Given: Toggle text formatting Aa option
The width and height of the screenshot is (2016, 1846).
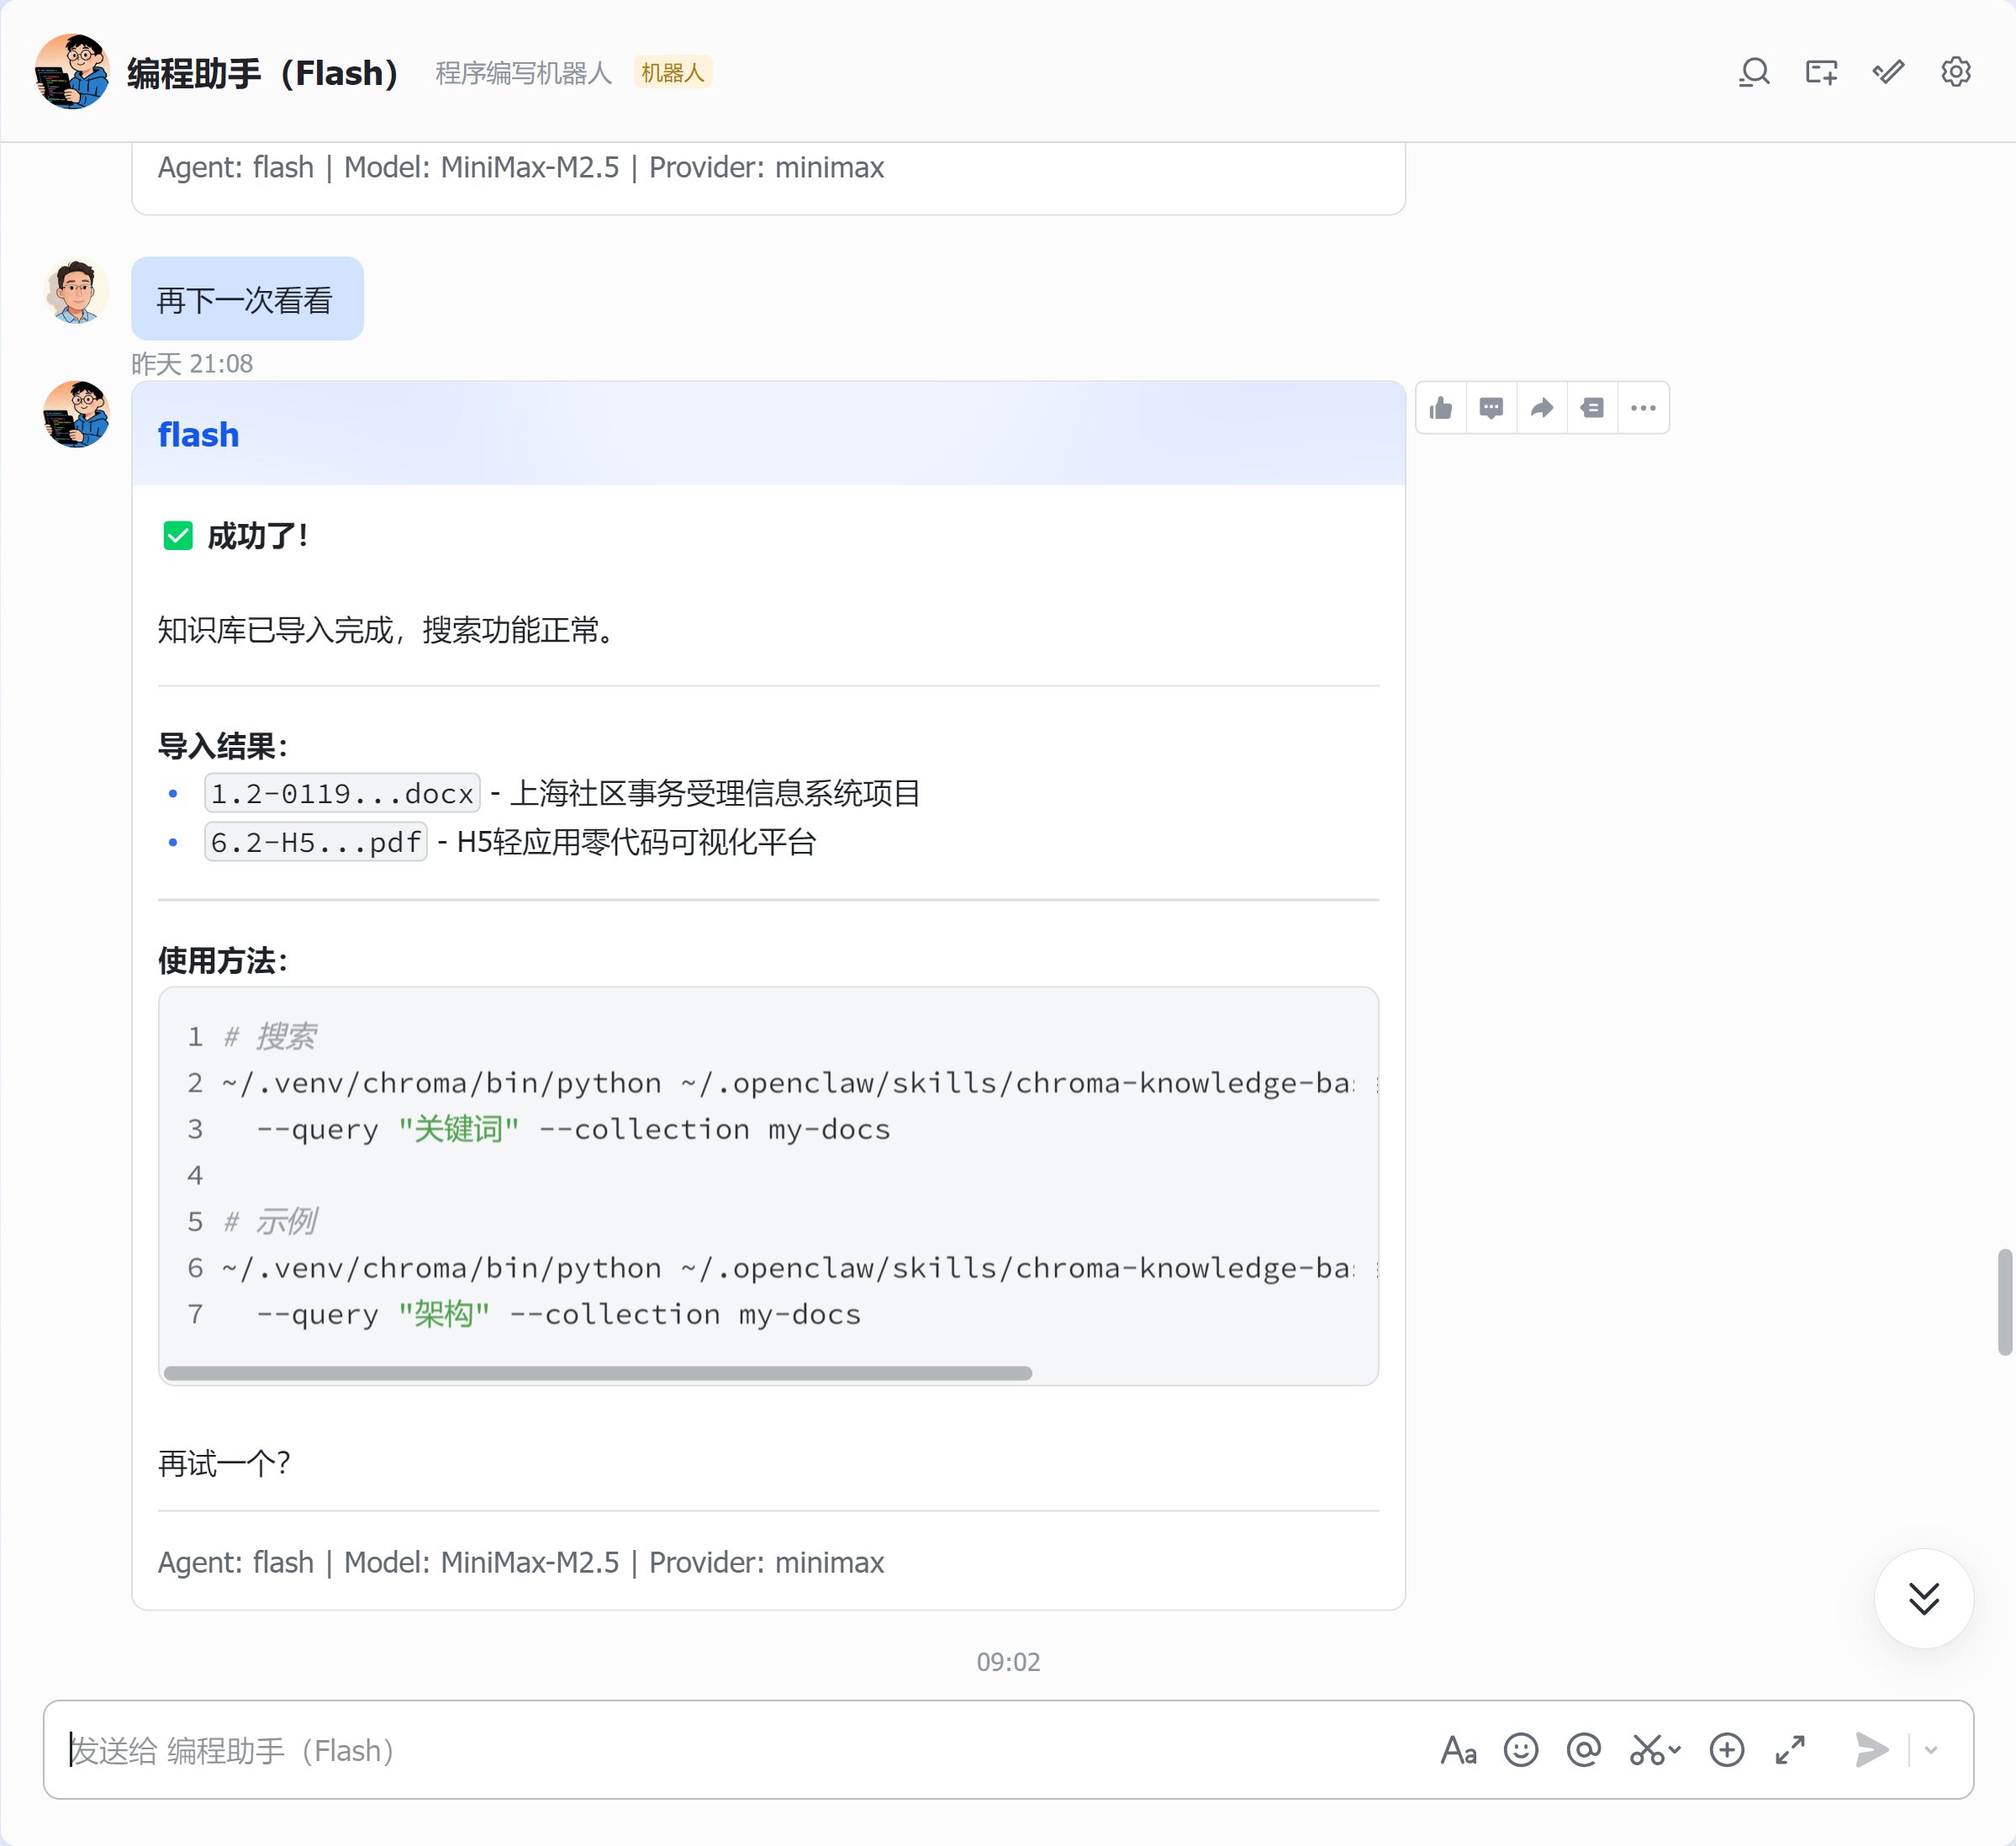Looking at the screenshot, I should [x=1458, y=1750].
